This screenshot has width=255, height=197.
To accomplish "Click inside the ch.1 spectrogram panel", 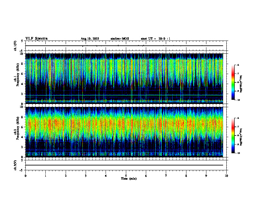I will 124,79.
